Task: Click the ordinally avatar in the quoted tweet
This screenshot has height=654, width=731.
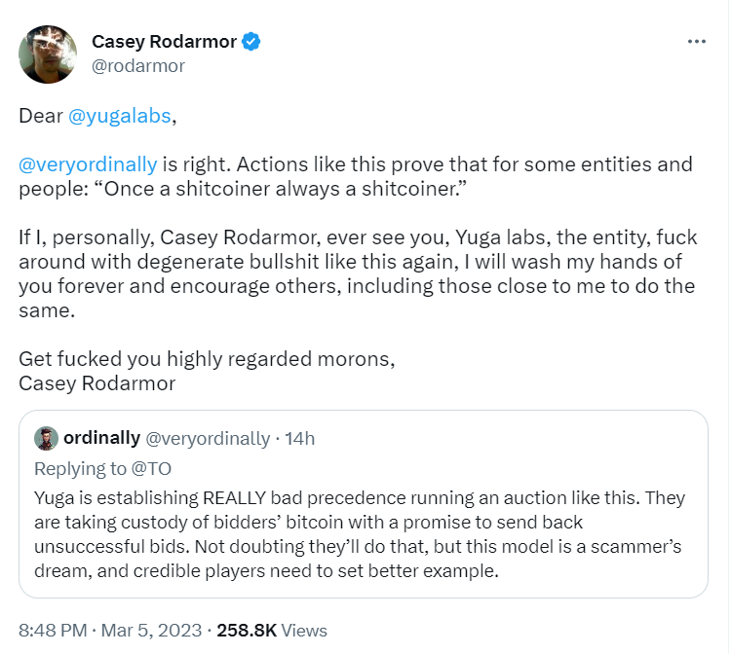Action: coord(46,438)
